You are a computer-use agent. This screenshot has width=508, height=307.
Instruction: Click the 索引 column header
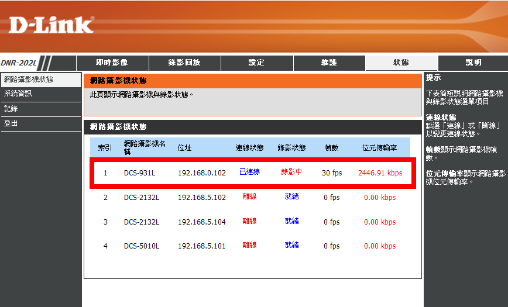[105, 148]
